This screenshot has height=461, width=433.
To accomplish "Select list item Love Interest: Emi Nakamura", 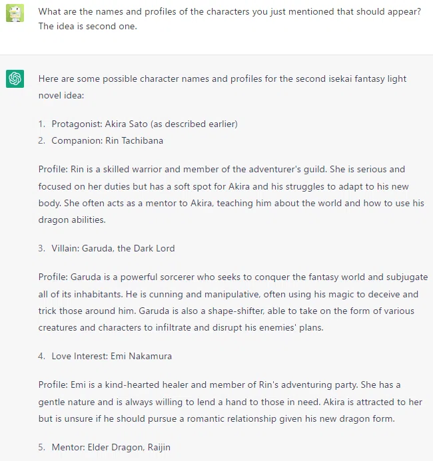I will coord(111,356).
